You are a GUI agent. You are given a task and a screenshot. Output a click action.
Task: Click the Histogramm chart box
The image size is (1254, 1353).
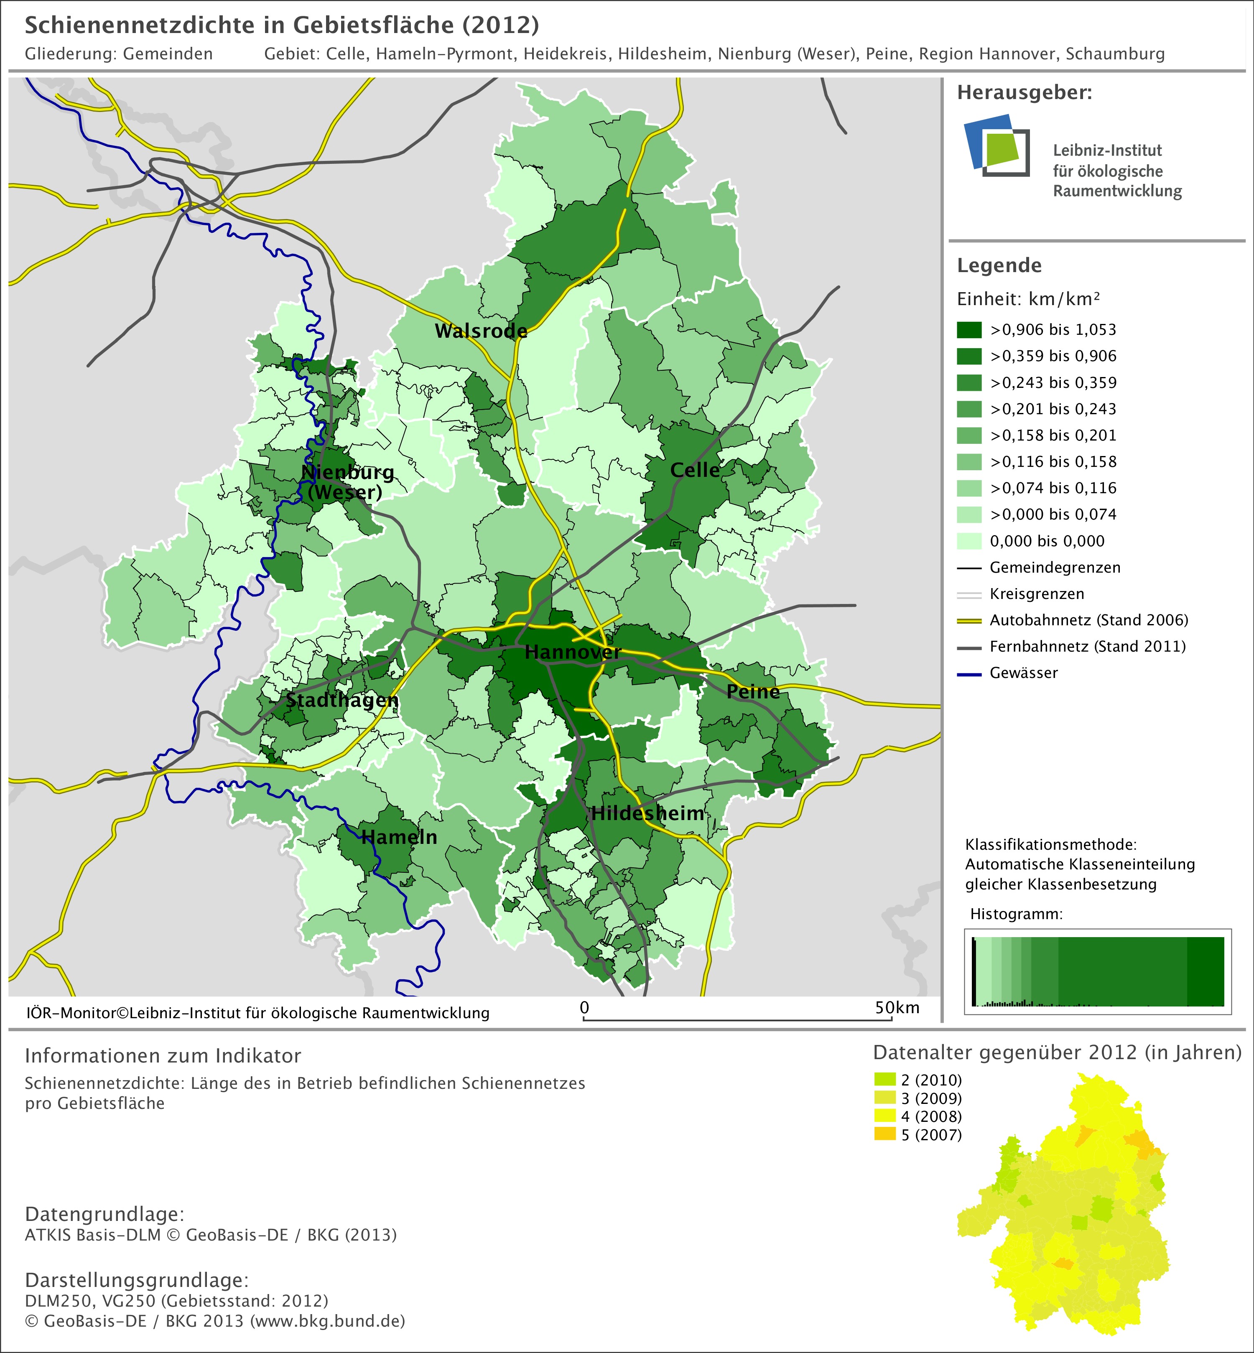point(1097,971)
